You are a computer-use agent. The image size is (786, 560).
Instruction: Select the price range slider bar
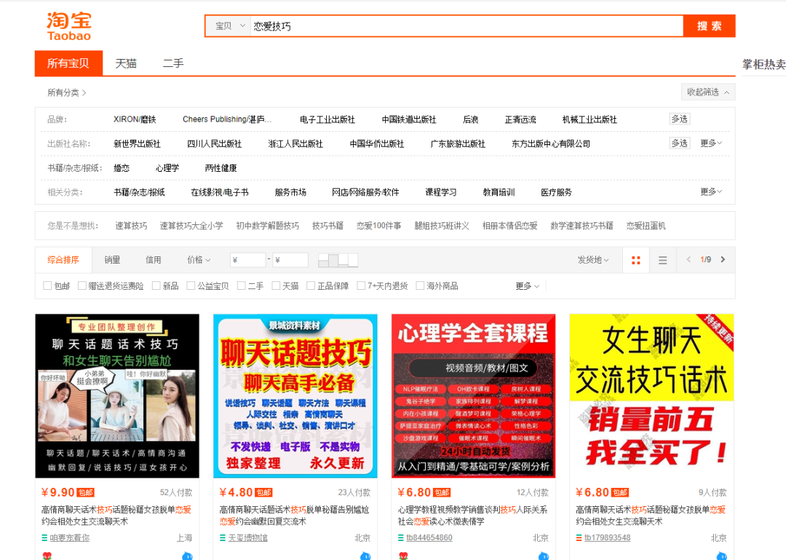pyautogui.click(x=338, y=260)
